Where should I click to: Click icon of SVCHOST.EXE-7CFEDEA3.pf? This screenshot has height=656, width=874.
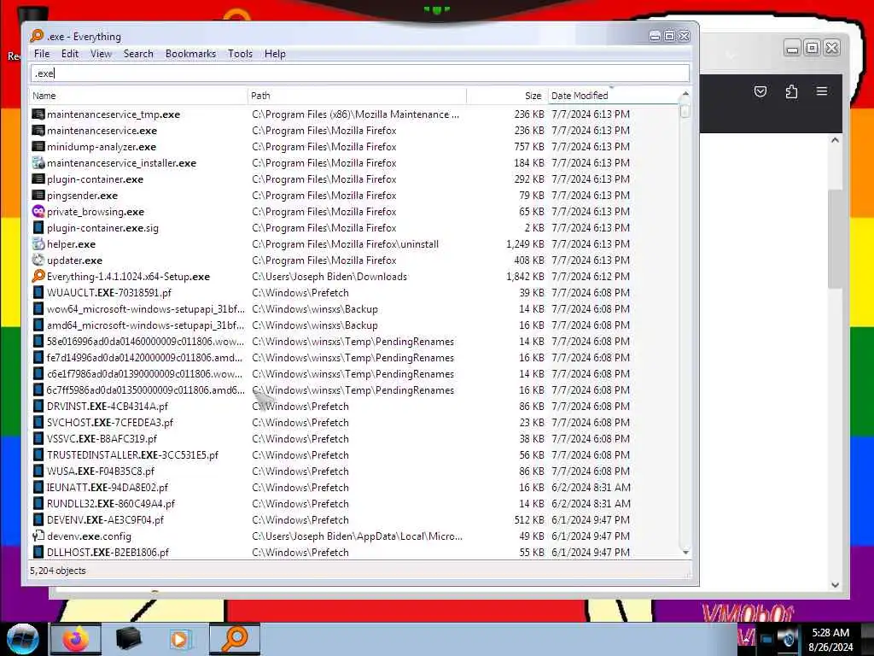38,422
